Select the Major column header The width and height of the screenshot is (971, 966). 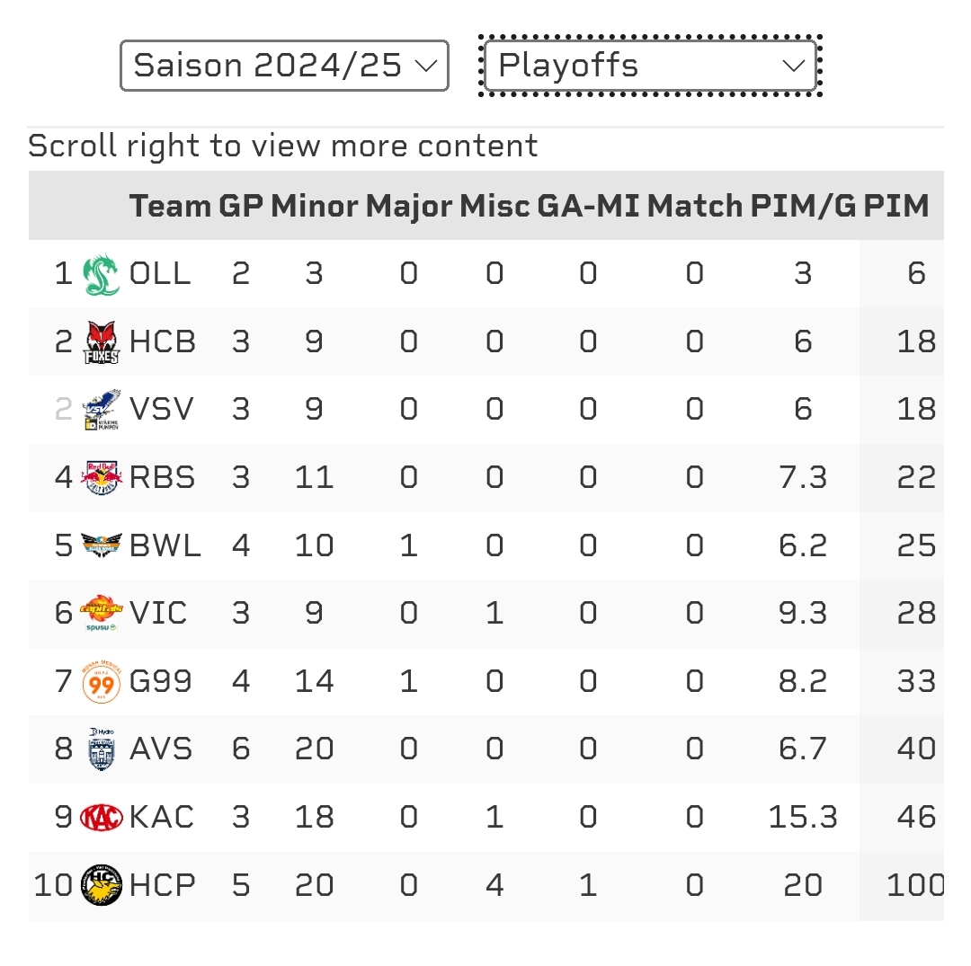point(409,206)
